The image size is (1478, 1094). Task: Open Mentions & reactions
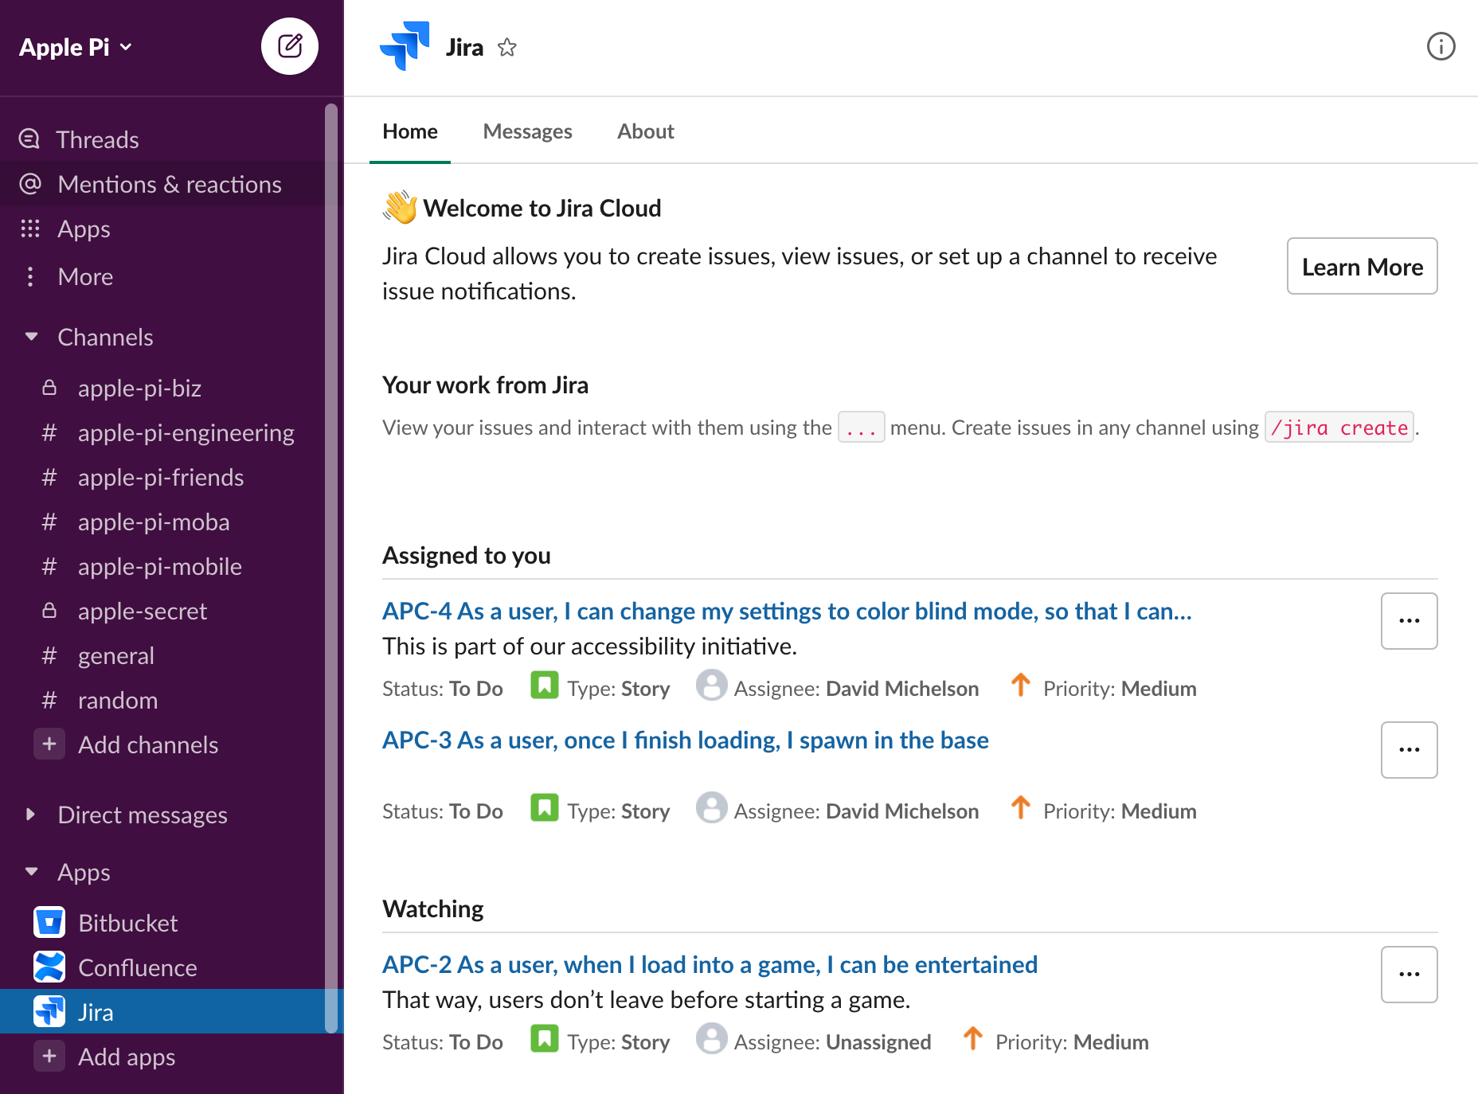click(162, 184)
